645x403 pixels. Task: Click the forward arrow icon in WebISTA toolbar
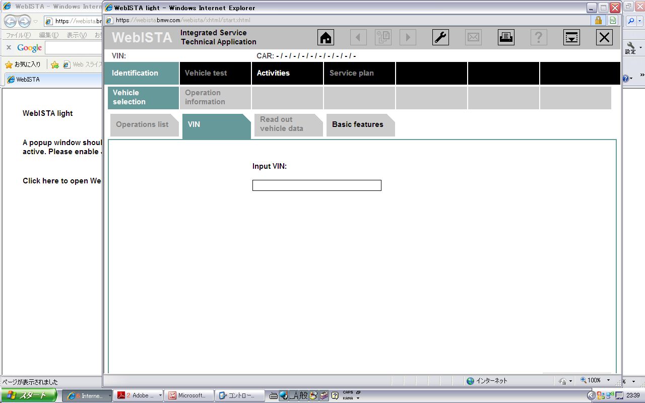(x=408, y=37)
